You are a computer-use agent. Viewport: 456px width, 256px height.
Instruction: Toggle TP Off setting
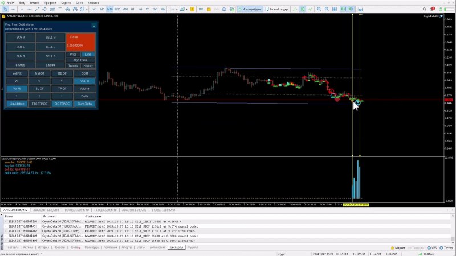tap(62, 89)
